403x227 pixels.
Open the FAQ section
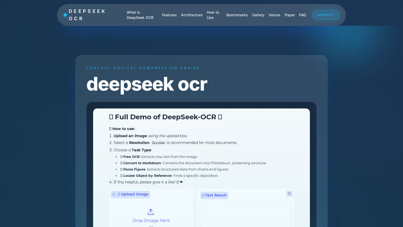click(303, 15)
